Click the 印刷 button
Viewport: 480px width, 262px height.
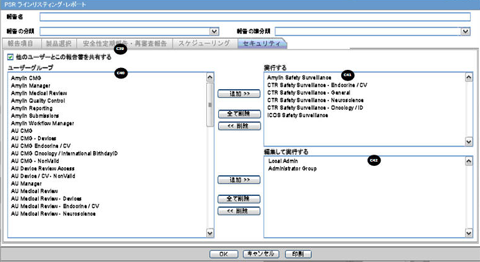[298, 254]
